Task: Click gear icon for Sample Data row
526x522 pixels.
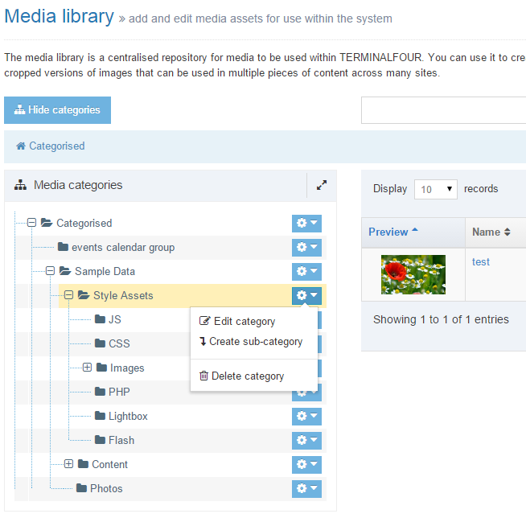Action: tap(306, 271)
